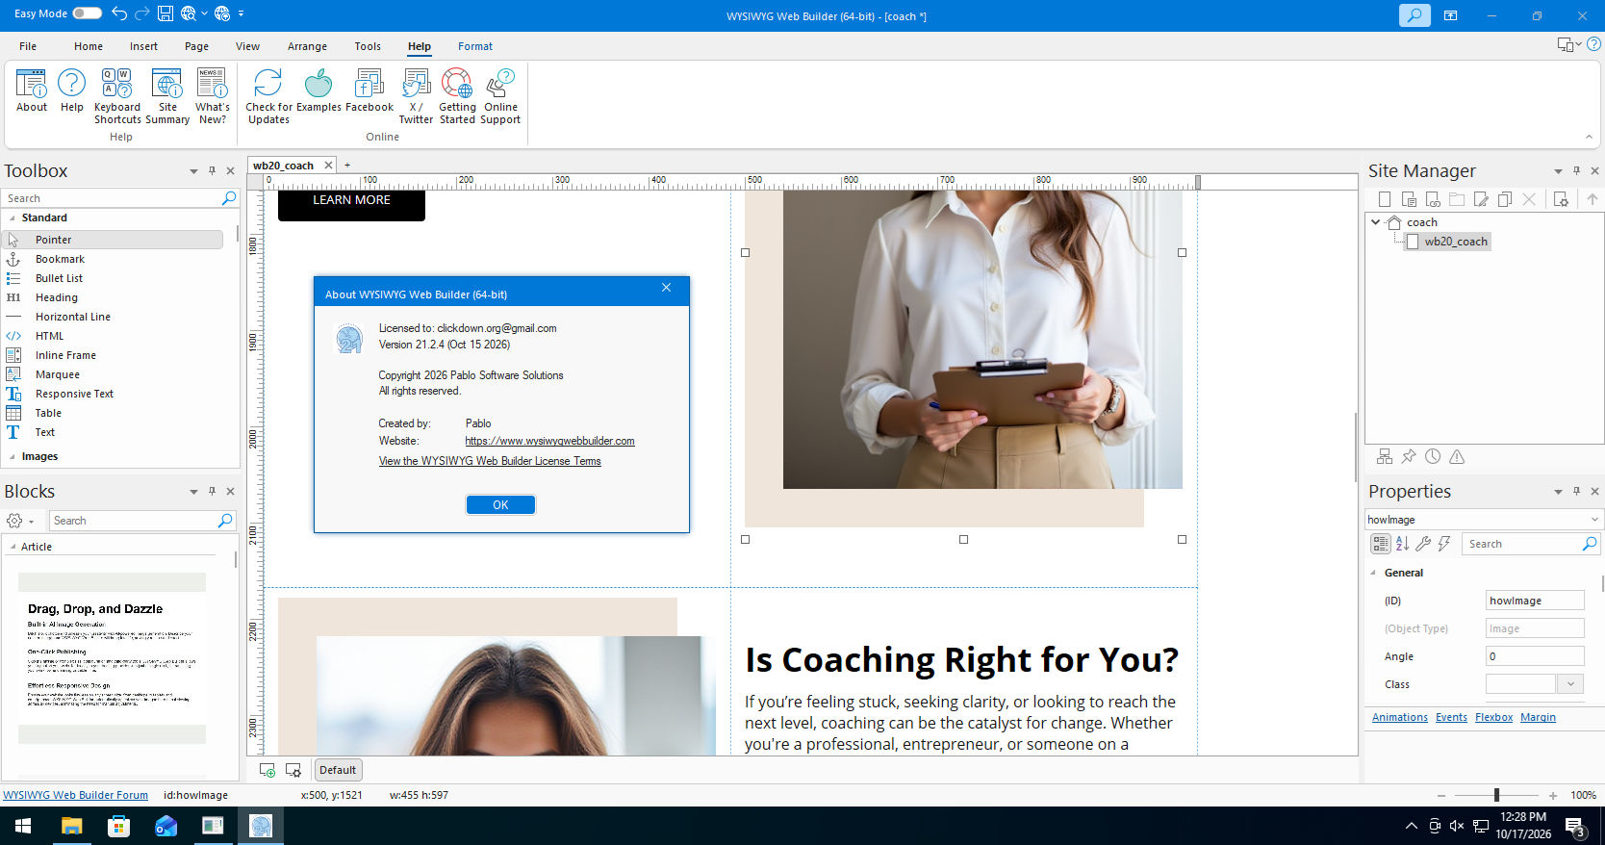Sort properties alphabetically
Viewport: 1605px width, 845px height.
coord(1402,544)
